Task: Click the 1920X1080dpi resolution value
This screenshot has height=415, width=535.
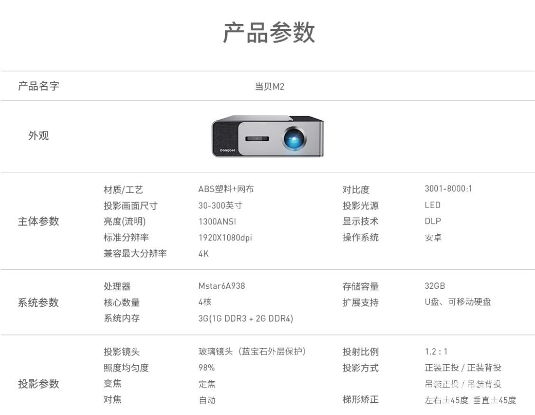Action: pyautogui.click(x=225, y=238)
